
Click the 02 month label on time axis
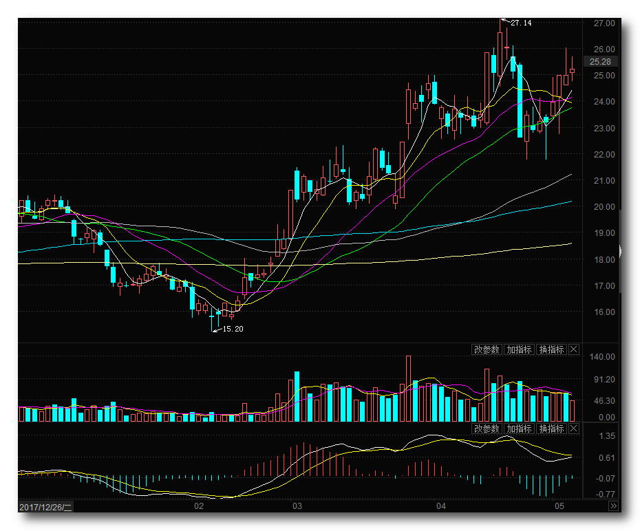199,507
